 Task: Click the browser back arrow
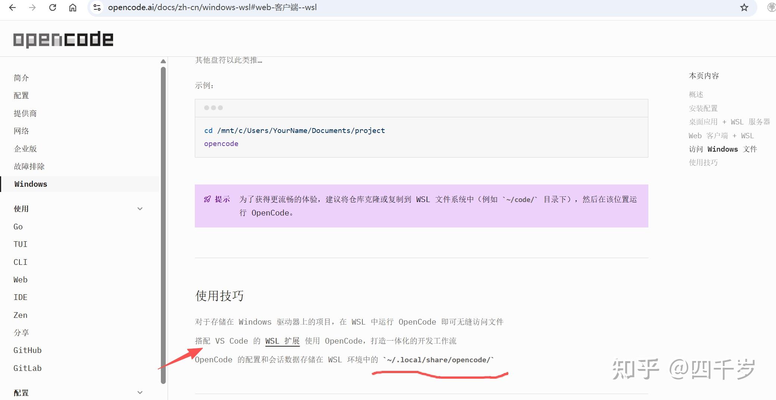click(12, 7)
